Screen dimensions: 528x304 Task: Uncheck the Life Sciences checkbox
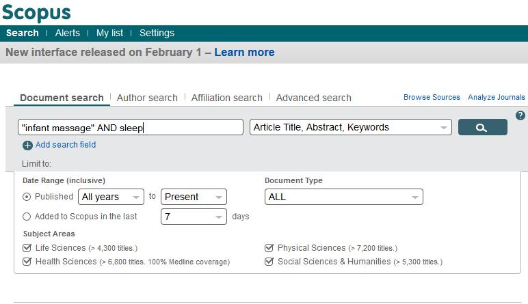pos(27,248)
